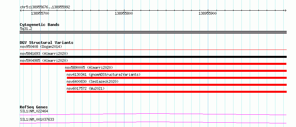Click the DGV Structural Variants track title
The width and height of the screenshot is (296, 127).
[x=47, y=43]
